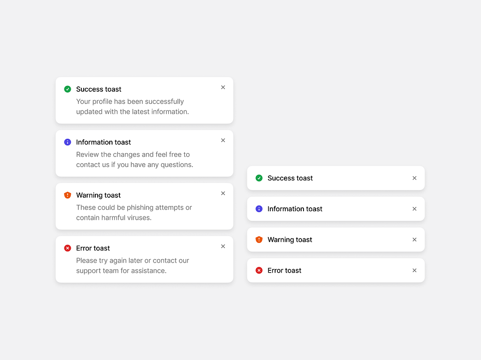Click the Error toast support assistance text
This screenshot has width=481, height=360.
(133, 265)
